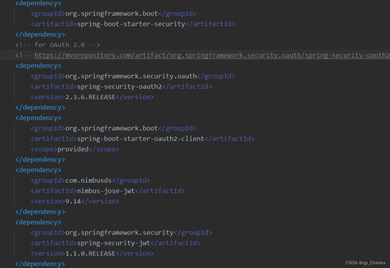This screenshot has width=390, height=268.
Task: Click the scope value provided
Action: (x=73, y=149)
